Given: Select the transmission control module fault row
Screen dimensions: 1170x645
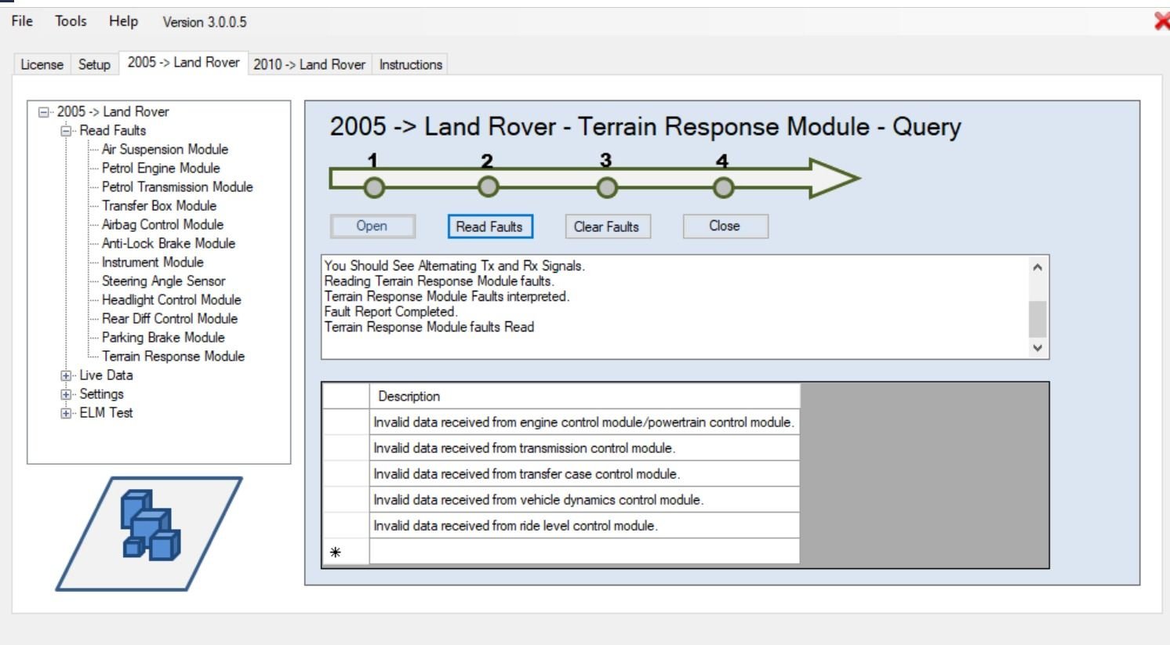Looking at the screenshot, I should point(524,448).
